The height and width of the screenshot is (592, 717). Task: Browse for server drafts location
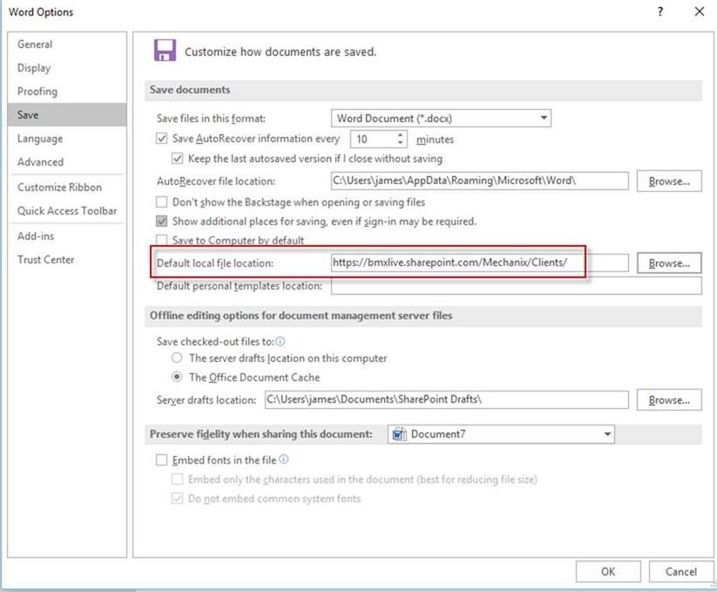[x=669, y=400]
